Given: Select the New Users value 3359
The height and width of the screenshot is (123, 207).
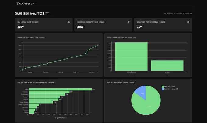Looking at the screenshot, I should coord(21,27).
